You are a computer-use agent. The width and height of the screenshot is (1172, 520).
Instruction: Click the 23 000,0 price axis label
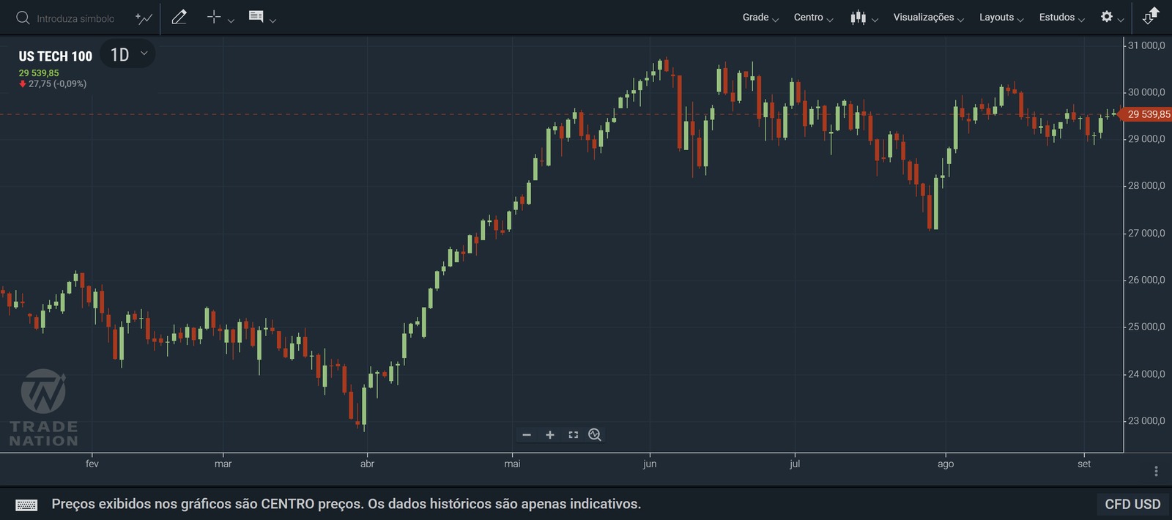coord(1146,421)
